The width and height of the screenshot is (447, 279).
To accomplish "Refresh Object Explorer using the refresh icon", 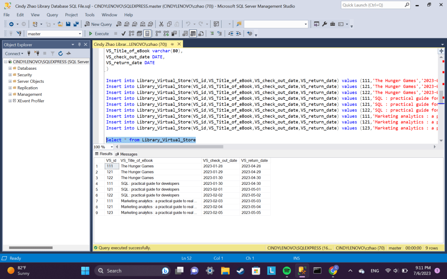I will coord(61,54).
